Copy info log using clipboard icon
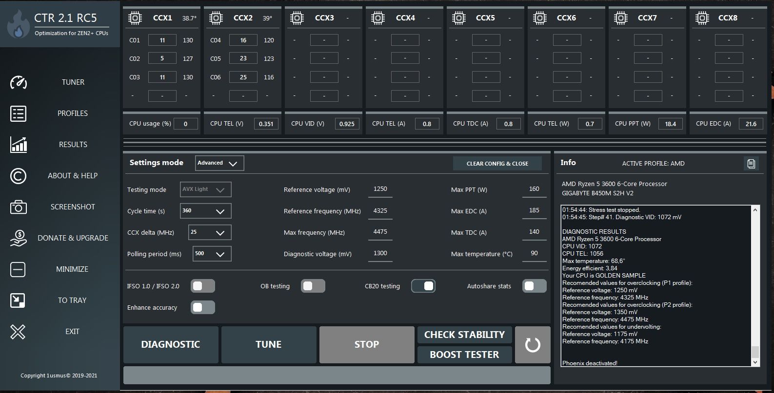Viewport: 774px width, 393px height. (x=751, y=164)
